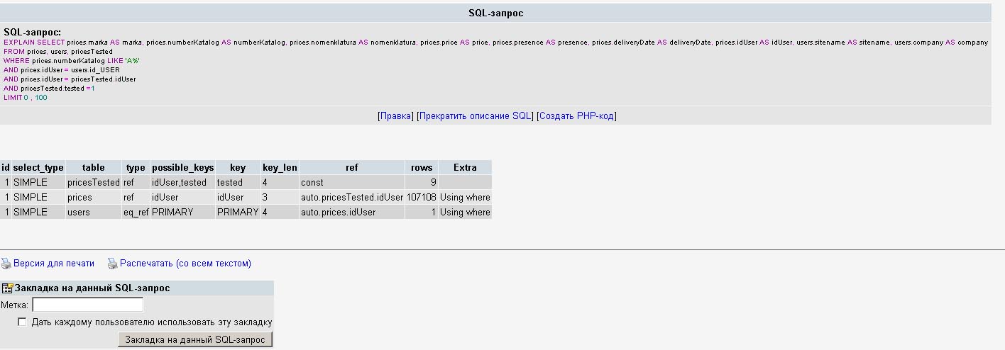The image size is (1005, 350).
Task: Click the printer icon beside Распечатать
Action: (x=112, y=264)
